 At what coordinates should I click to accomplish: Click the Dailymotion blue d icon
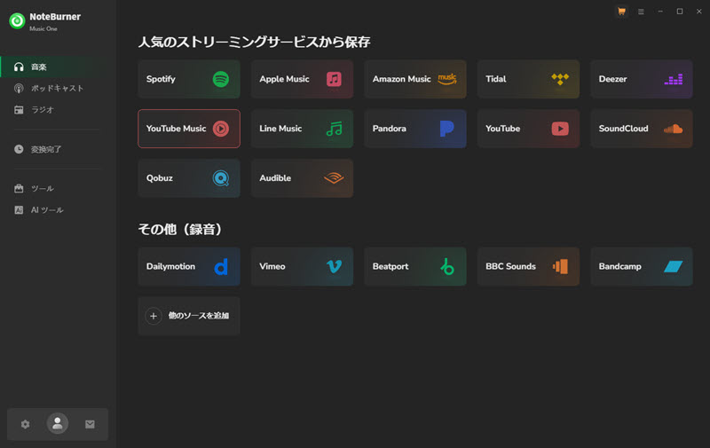tap(221, 267)
